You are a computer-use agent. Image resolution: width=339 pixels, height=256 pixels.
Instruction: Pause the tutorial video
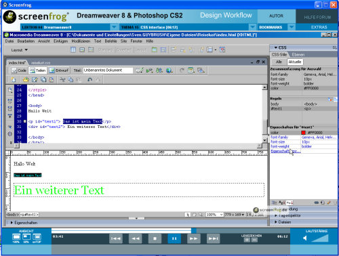pyautogui.click(x=174, y=238)
